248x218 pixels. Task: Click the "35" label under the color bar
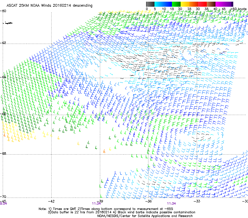tap(206, 9)
